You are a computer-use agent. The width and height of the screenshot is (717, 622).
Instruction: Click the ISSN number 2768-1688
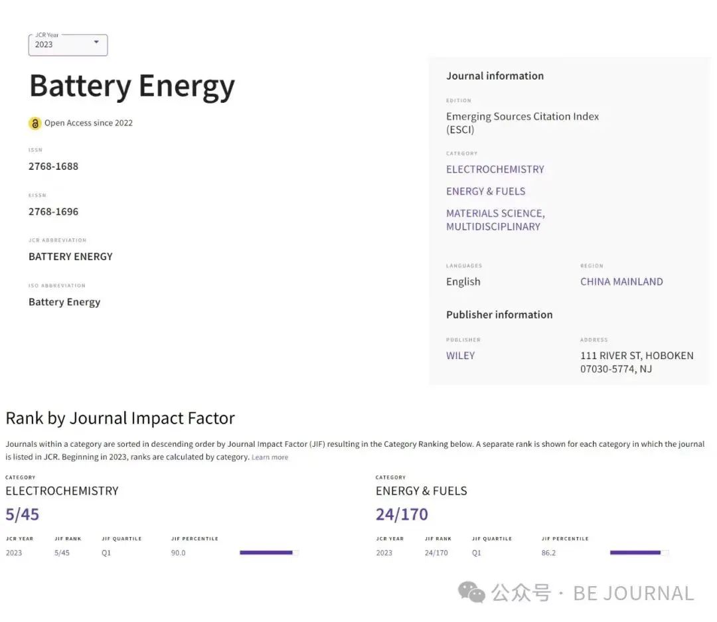pyautogui.click(x=53, y=167)
